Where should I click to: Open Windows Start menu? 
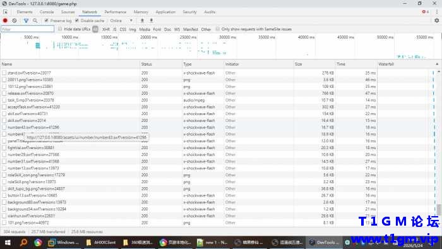click(x=8, y=242)
